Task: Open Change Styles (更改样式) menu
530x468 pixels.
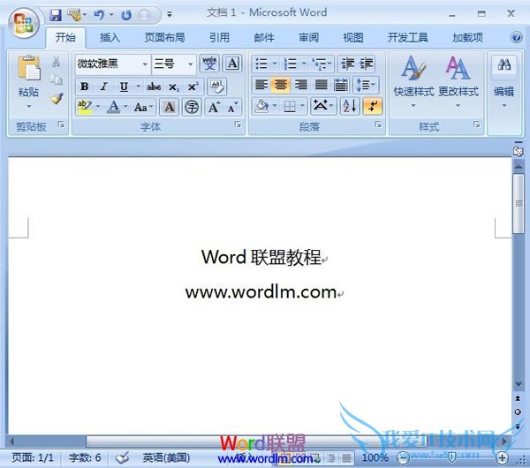Action: (x=458, y=82)
